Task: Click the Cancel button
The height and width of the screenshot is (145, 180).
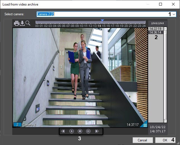Action: [143, 140]
